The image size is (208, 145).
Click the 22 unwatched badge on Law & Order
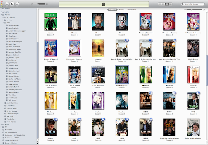127,40
